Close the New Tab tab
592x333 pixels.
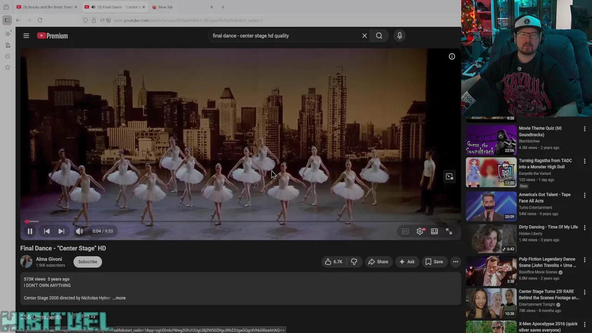coord(212,7)
